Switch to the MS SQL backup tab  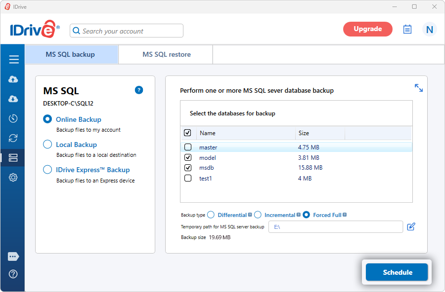click(x=72, y=54)
